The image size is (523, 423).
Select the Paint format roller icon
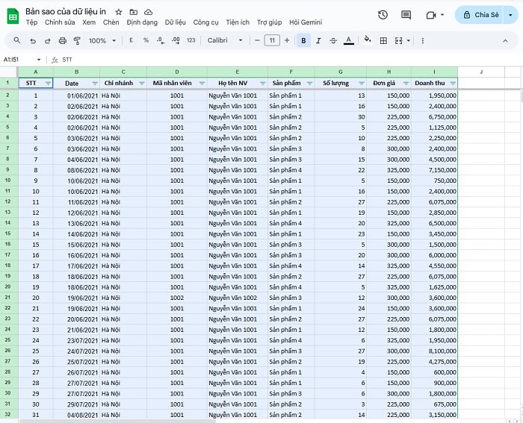click(78, 40)
